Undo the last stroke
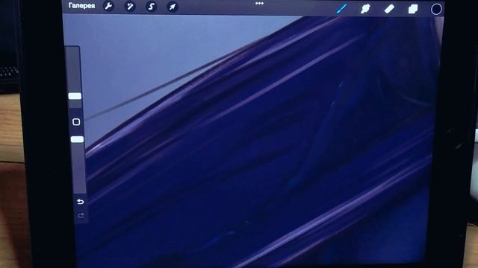 point(80,202)
